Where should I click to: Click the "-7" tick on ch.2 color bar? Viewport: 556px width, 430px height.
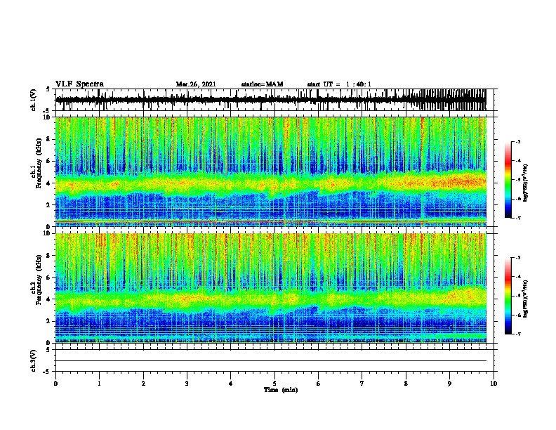pyautogui.click(x=517, y=334)
